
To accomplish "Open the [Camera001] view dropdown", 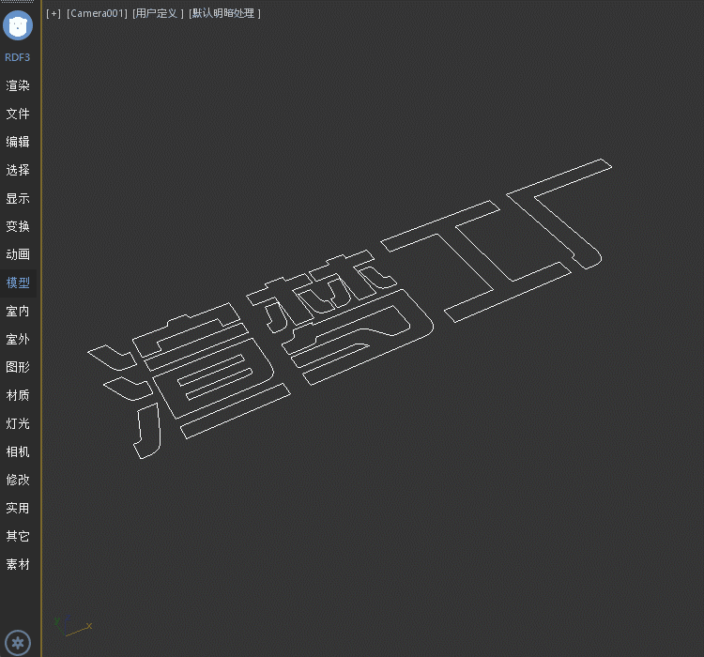I will (x=97, y=13).
